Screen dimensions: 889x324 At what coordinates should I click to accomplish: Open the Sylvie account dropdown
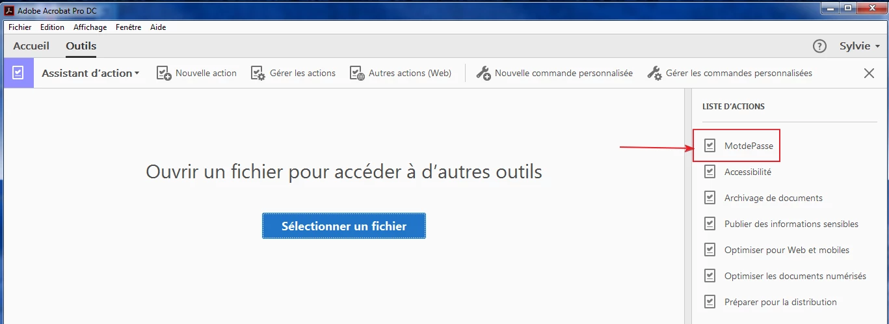[860, 46]
